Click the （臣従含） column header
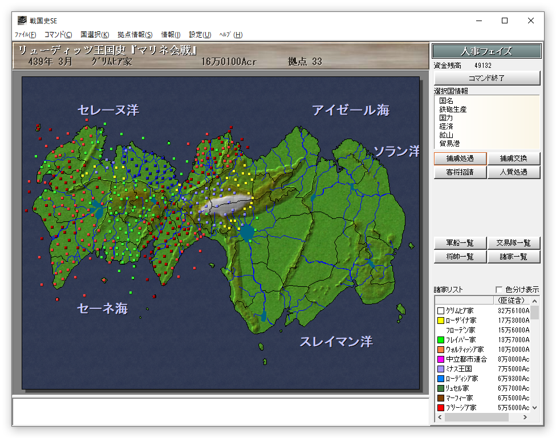556x438 pixels. [x=512, y=300]
